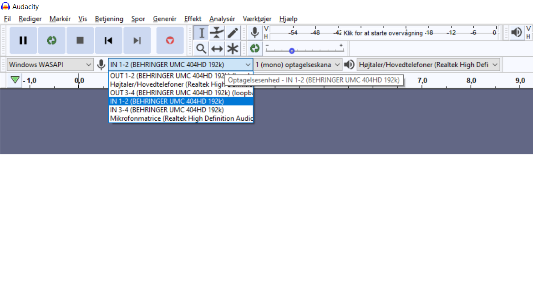Select the Selection (I-beam) tool
The image size is (533, 295).
click(202, 33)
